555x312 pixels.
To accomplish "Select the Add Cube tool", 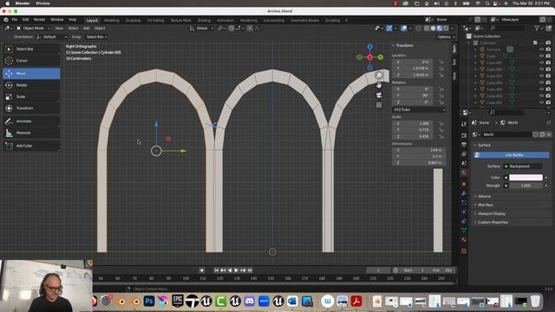I will tap(31, 146).
